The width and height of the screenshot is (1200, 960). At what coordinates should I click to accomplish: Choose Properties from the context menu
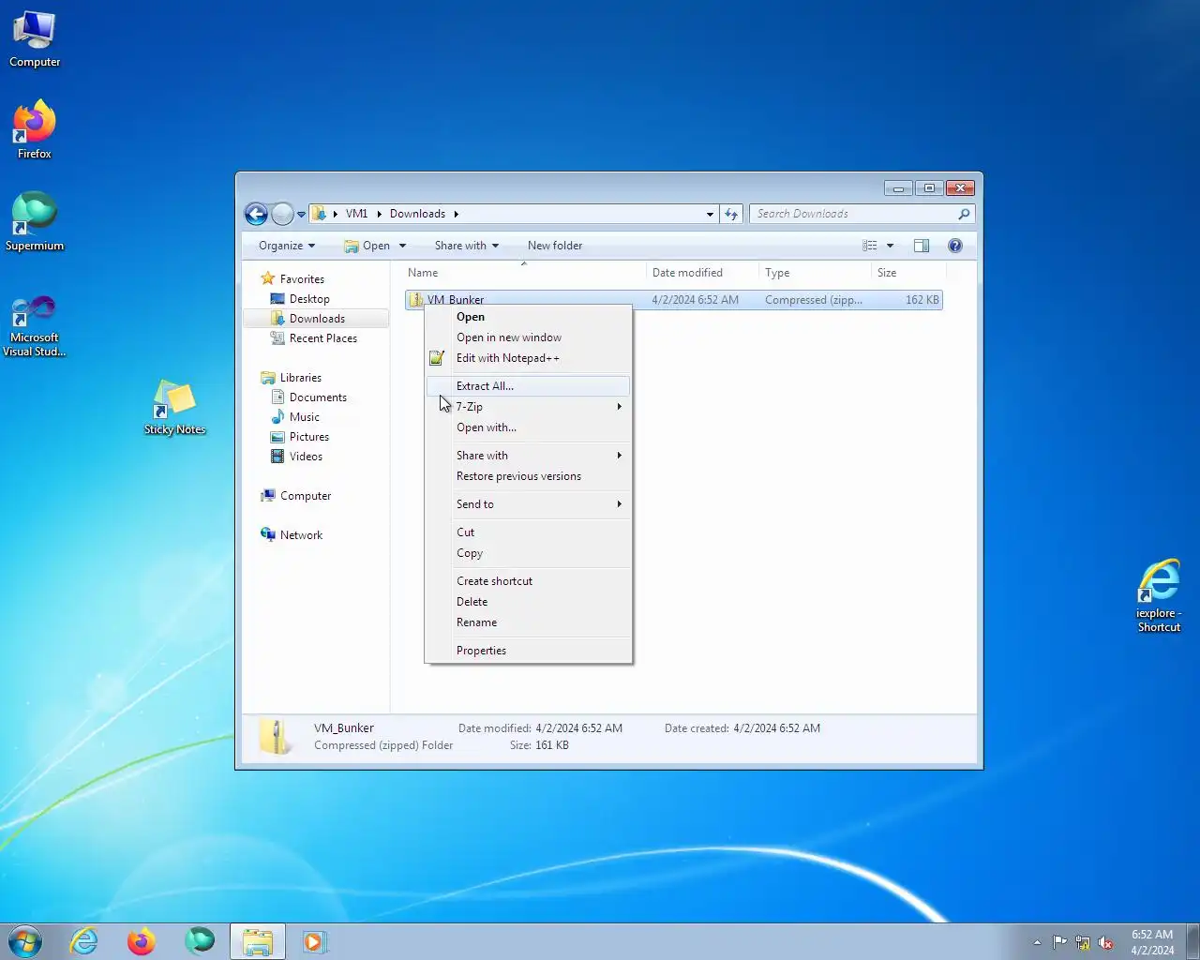click(528, 651)
